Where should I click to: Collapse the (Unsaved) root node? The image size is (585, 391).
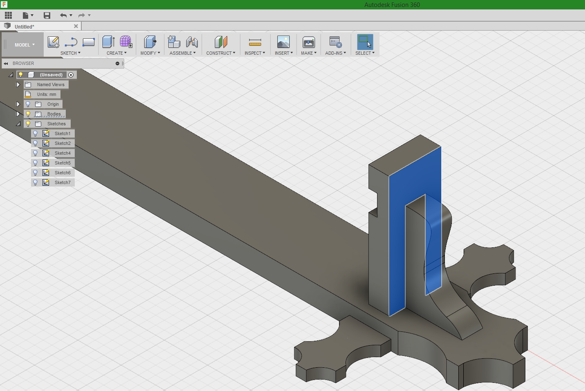pyautogui.click(x=11, y=75)
